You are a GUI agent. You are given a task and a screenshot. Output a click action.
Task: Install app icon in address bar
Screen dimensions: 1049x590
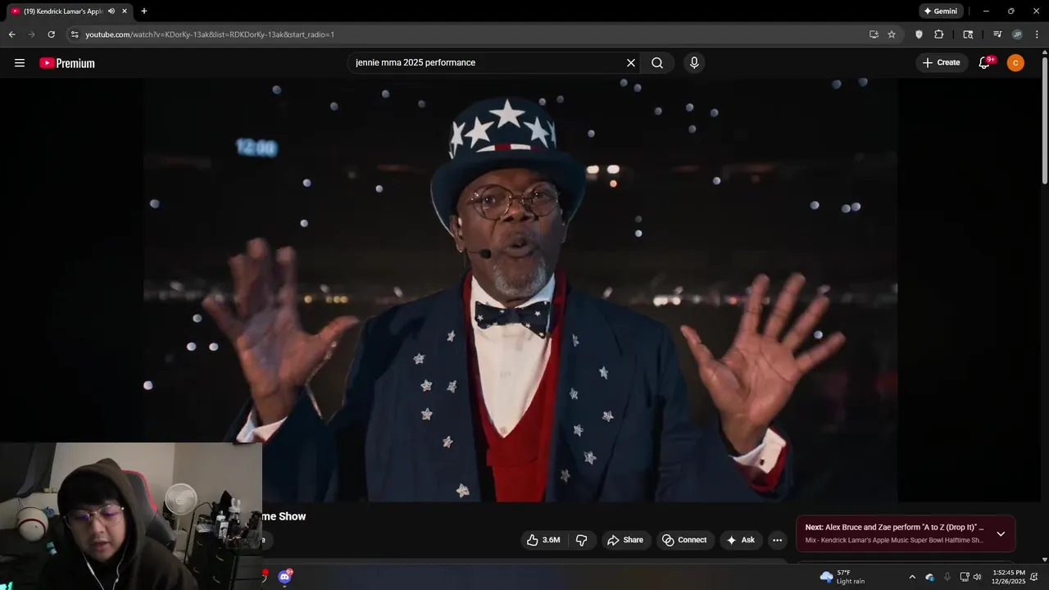874,34
